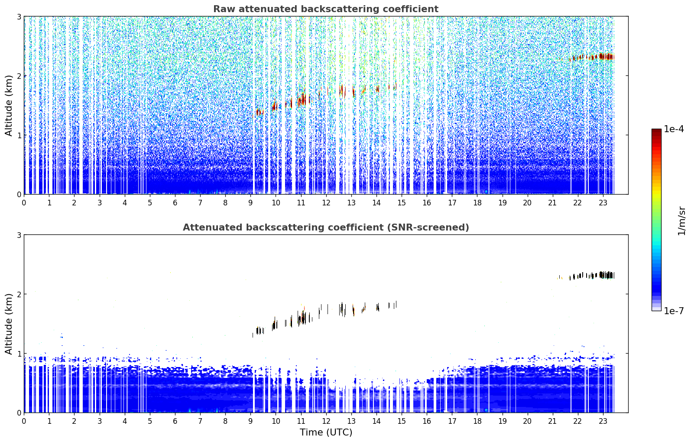Click the "Attenuated backscattering coefficient (SNR-screened)" title

(x=325, y=227)
